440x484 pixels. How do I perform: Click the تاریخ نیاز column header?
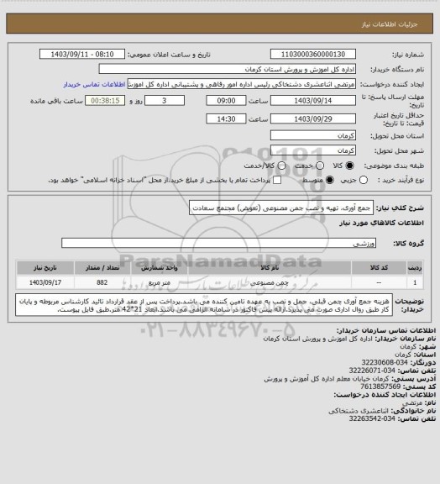pos(45,267)
